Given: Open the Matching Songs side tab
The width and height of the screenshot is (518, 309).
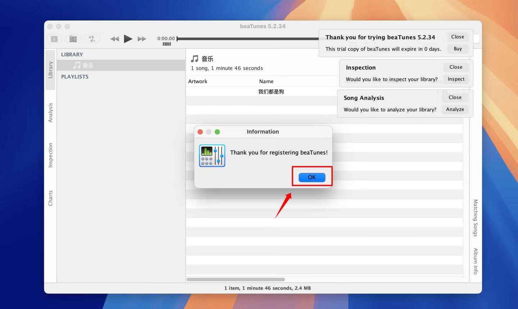Looking at the screenshot, I should [x=476, y=218].
